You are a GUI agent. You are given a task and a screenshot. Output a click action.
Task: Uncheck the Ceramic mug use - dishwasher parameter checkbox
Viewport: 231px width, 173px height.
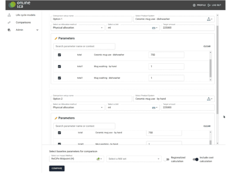59,55
